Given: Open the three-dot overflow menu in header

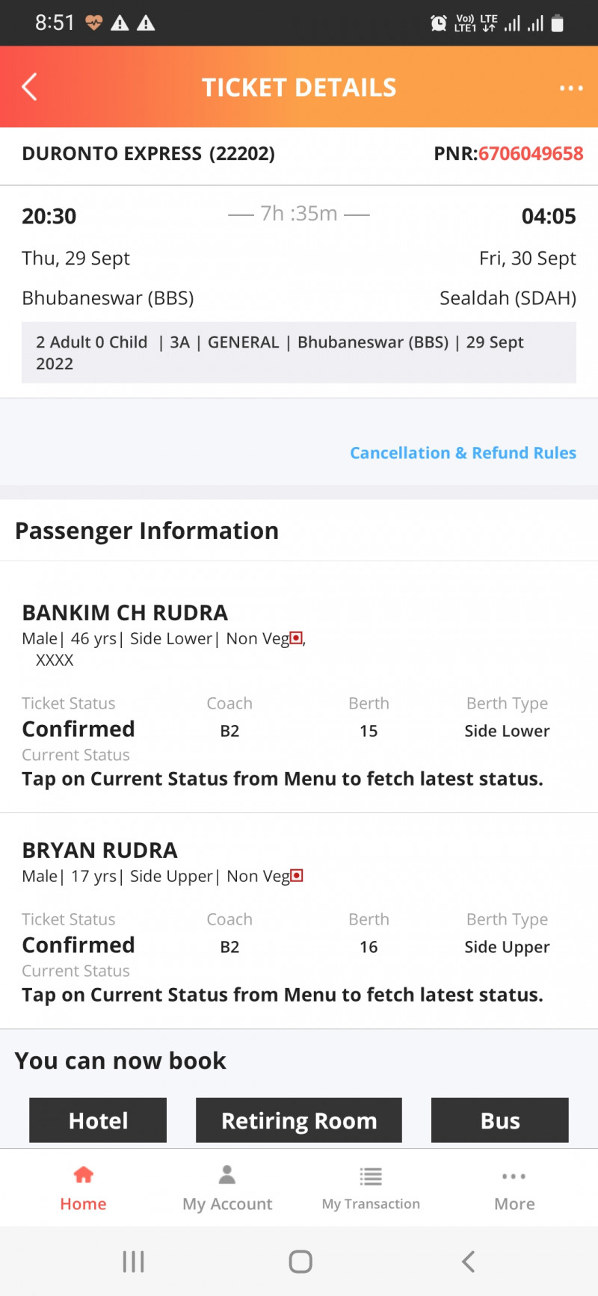Looking at the screenshot, I should pyautogui.click(x=571, y=88).
